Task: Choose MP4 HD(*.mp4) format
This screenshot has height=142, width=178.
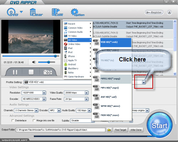Action: click(x=116, y=88)
